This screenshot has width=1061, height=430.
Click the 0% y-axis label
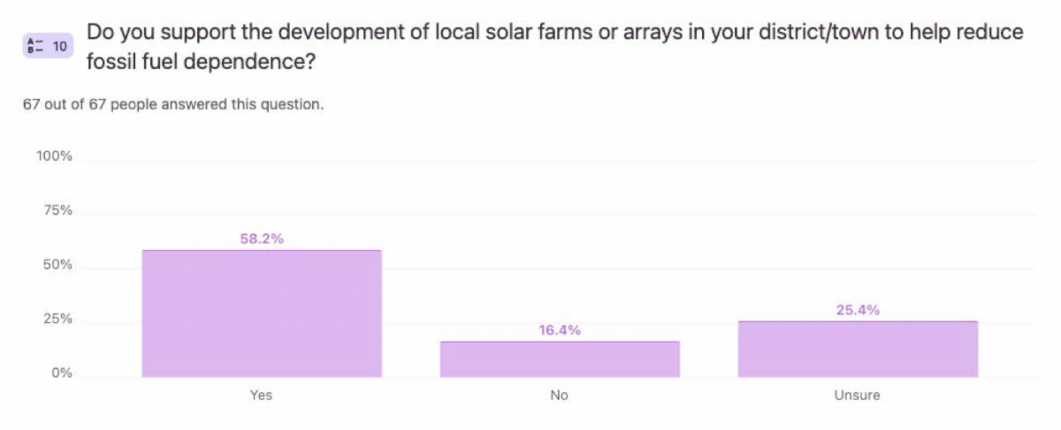[x=61, y=373]
